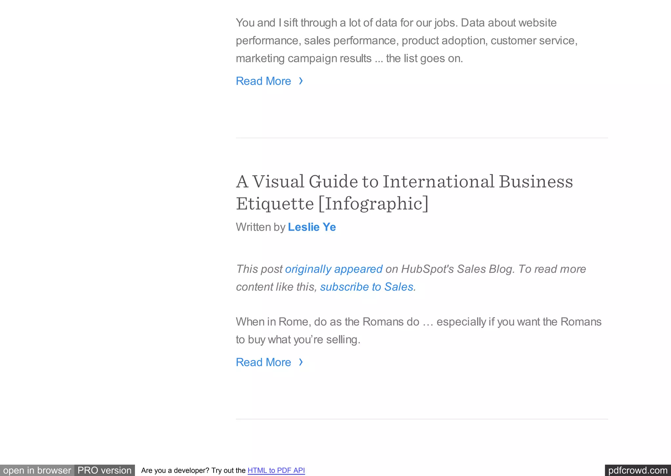Open the Visual Guide to International Business headline
The image size is (671, 476).
[x=404, y=192]
